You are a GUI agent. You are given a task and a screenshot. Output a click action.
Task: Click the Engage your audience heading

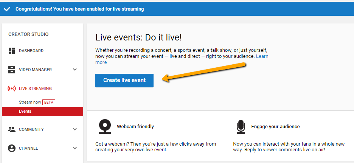coord(275,127)
